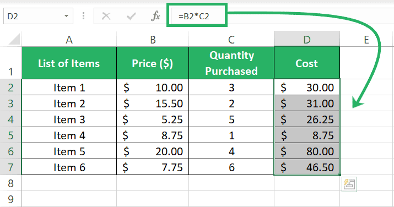Select column A header
Screen dimensions: 394x207
[x=69, y=40]
